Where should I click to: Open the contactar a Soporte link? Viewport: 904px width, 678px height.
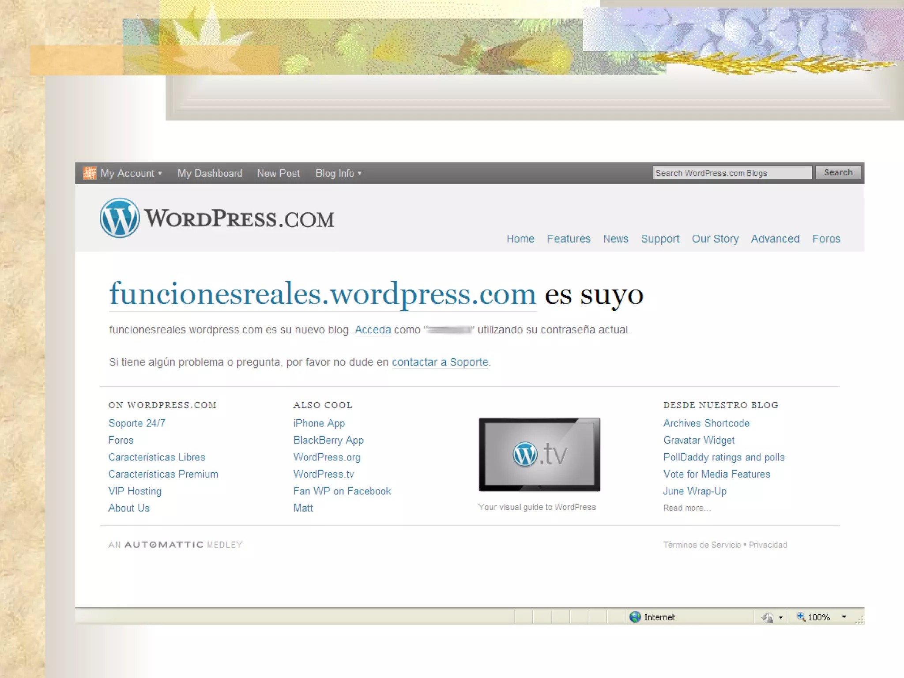pos(440,362)
